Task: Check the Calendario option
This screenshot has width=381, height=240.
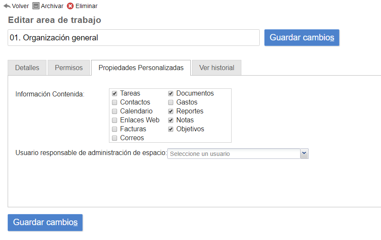Action: (115, 111)
